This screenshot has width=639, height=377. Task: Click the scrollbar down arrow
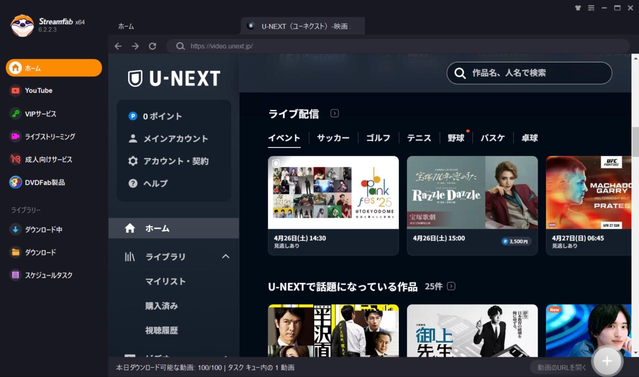pos(635,353)
